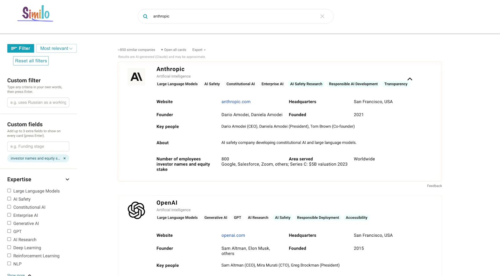Click the Sam Altman, Elon Musk founder value

246,251
